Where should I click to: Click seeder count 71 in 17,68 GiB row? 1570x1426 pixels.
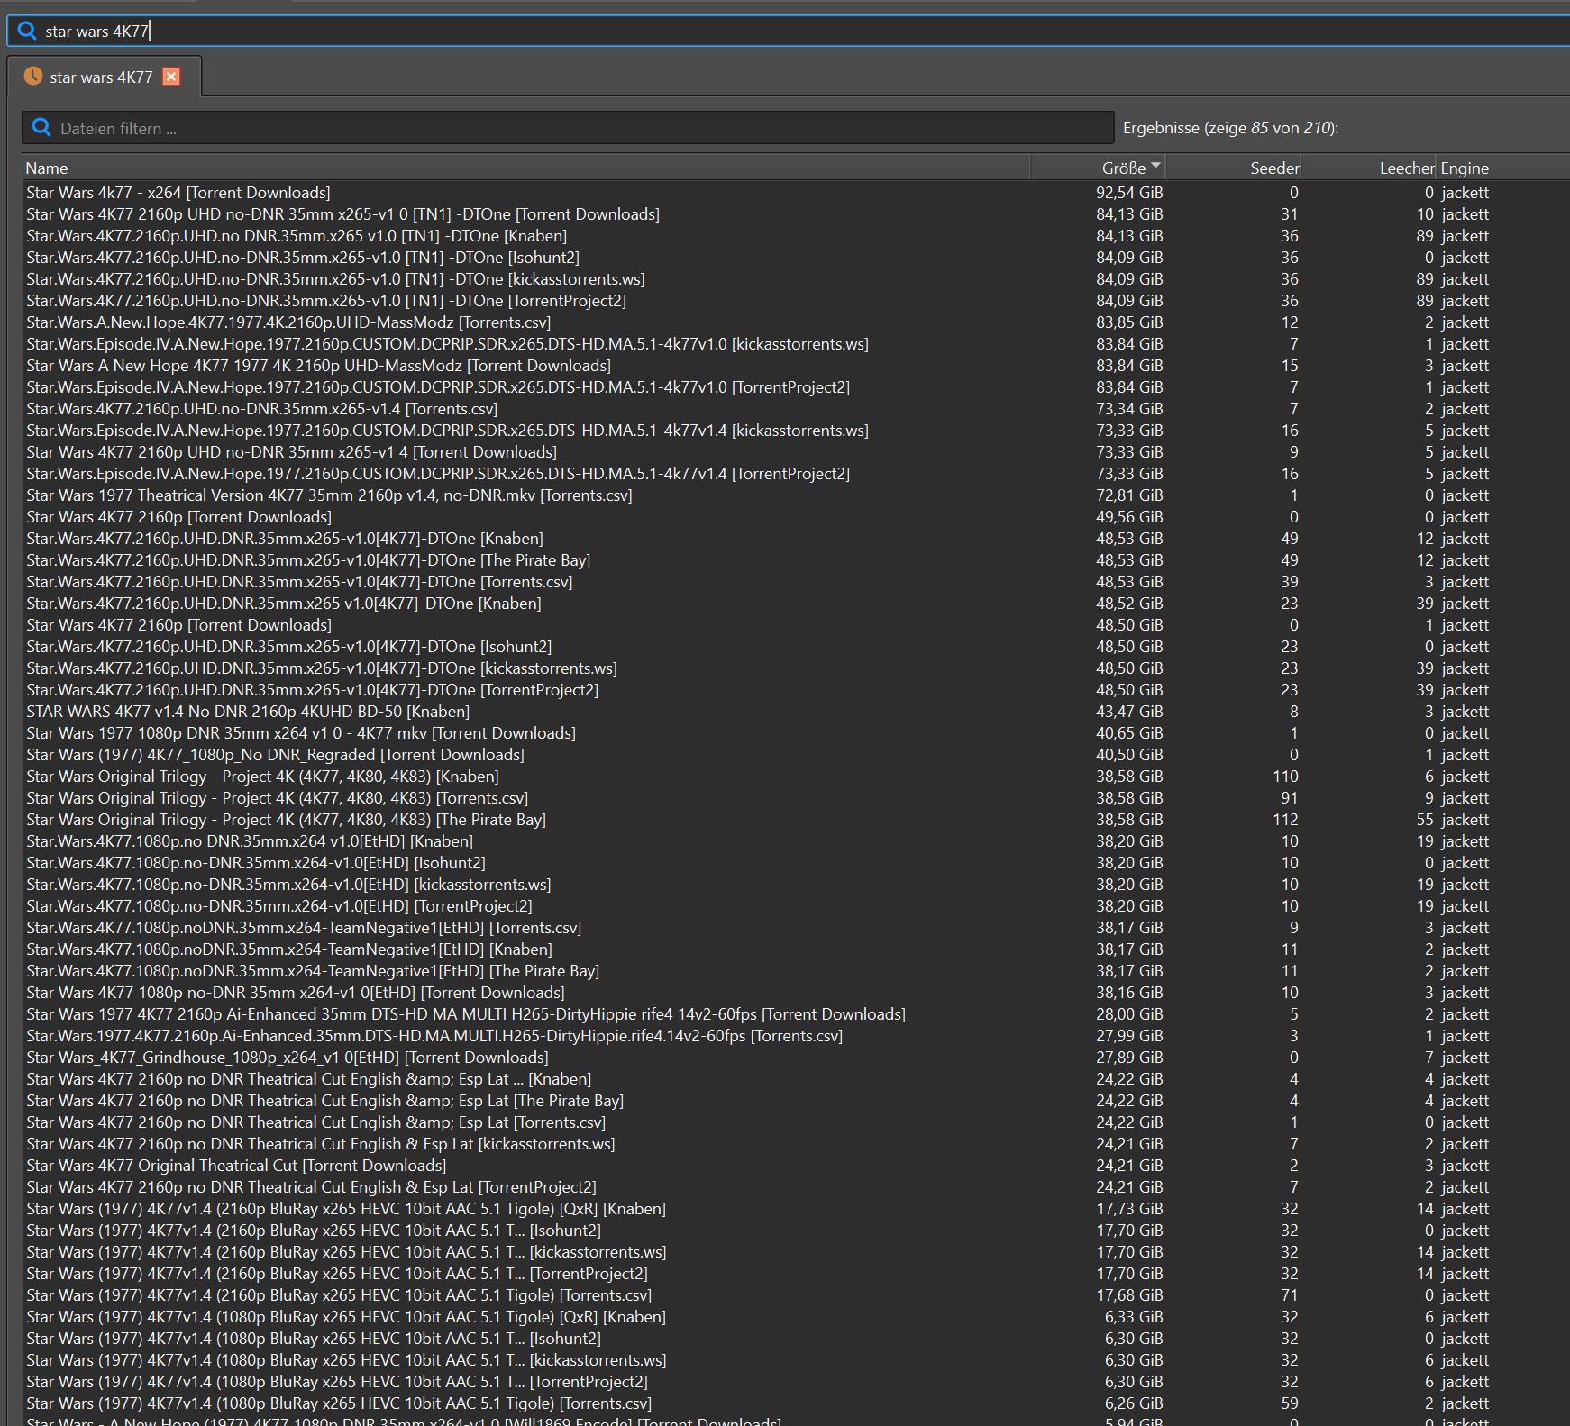click(x=1290, y=1295)
